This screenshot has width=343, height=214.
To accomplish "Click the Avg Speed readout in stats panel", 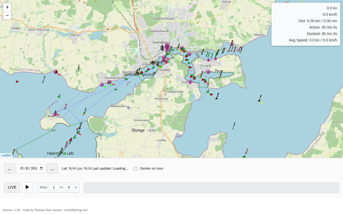I will pos(313,40).
